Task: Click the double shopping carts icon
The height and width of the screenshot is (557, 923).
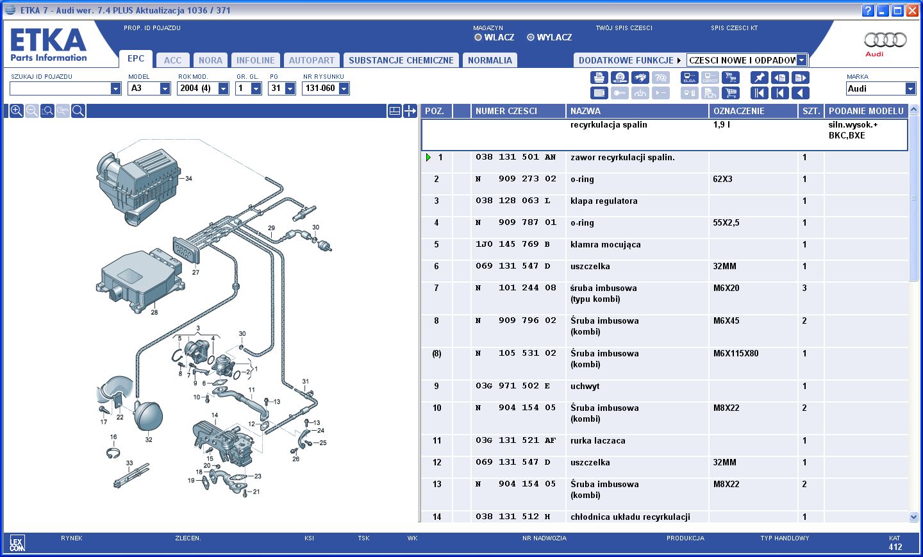Action: tap(730, 78)
